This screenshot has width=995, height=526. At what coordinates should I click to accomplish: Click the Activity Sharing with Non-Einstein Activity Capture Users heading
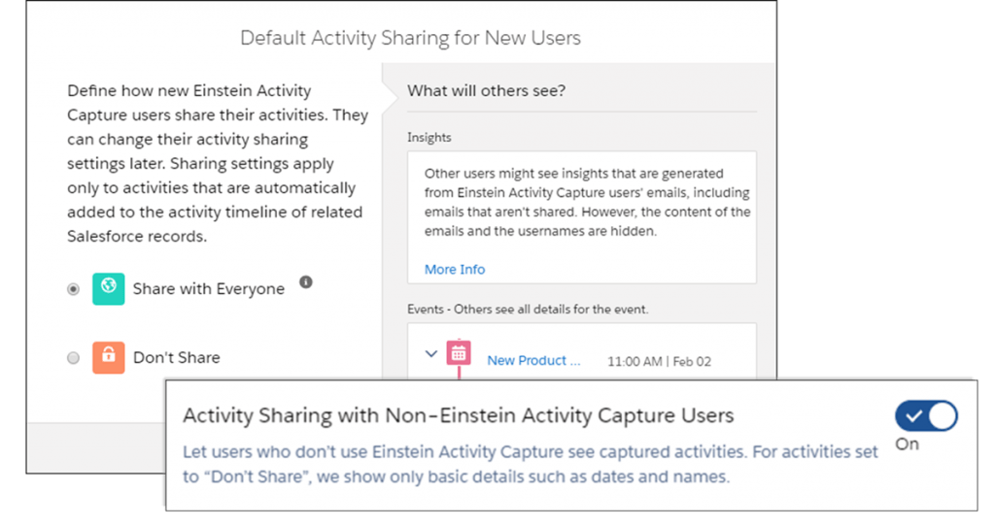point(459,415)
